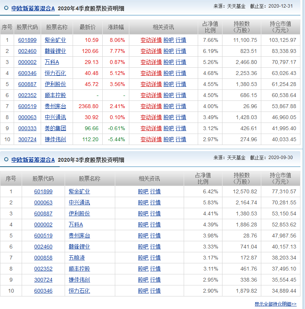This screenshot has width=305, height=309.
Task: Select the 2368.80 latest price cell
Action: (x=88, y=107)
